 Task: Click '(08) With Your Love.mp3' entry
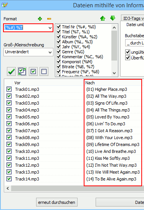(x=109, y=138)
